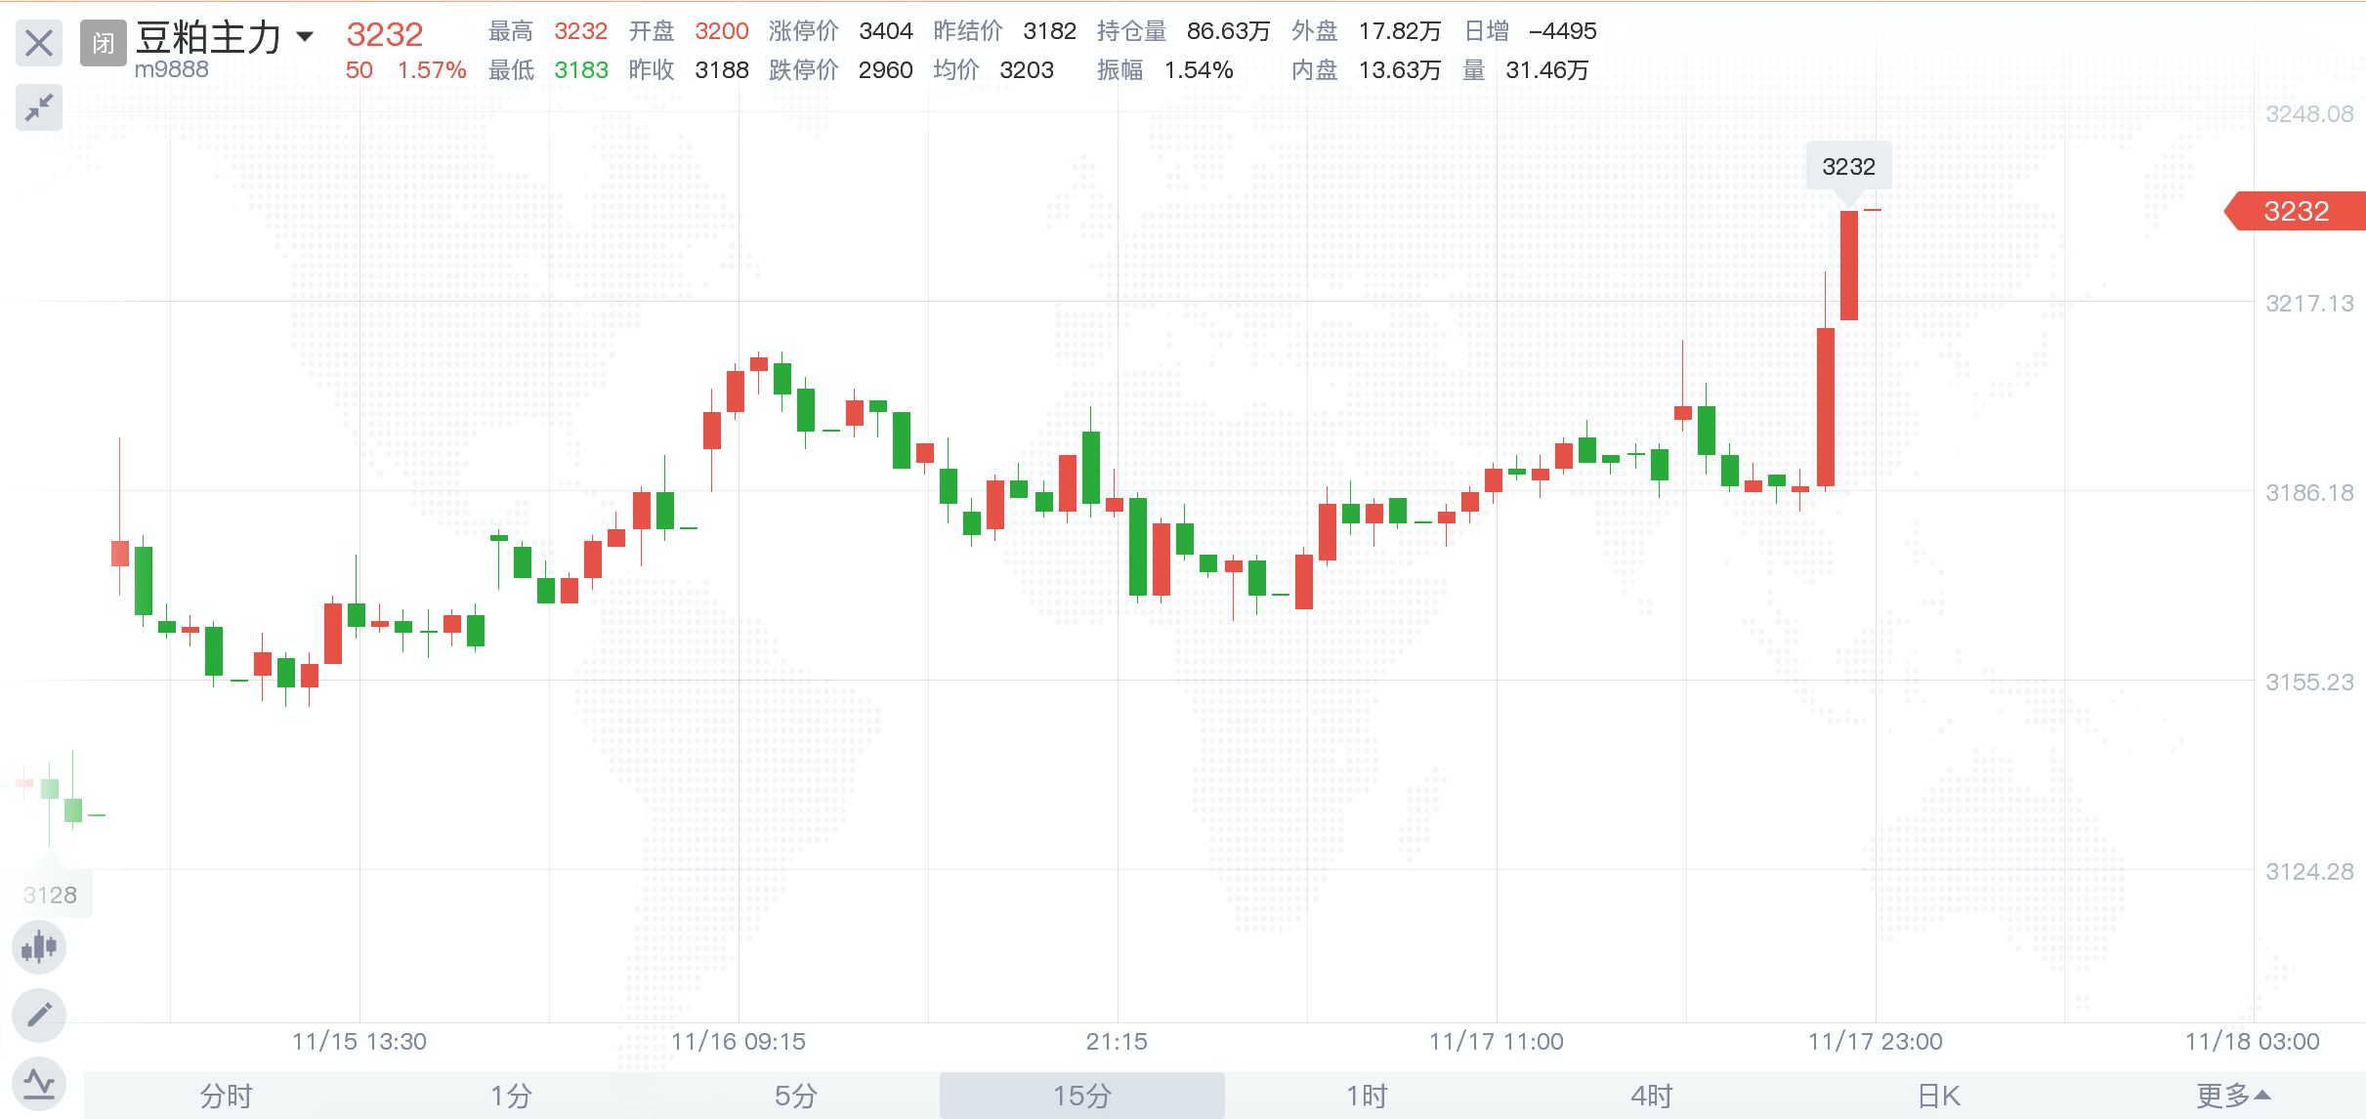
Task: Select the pencil drawing tool icon
Action: click(39, 1015)
